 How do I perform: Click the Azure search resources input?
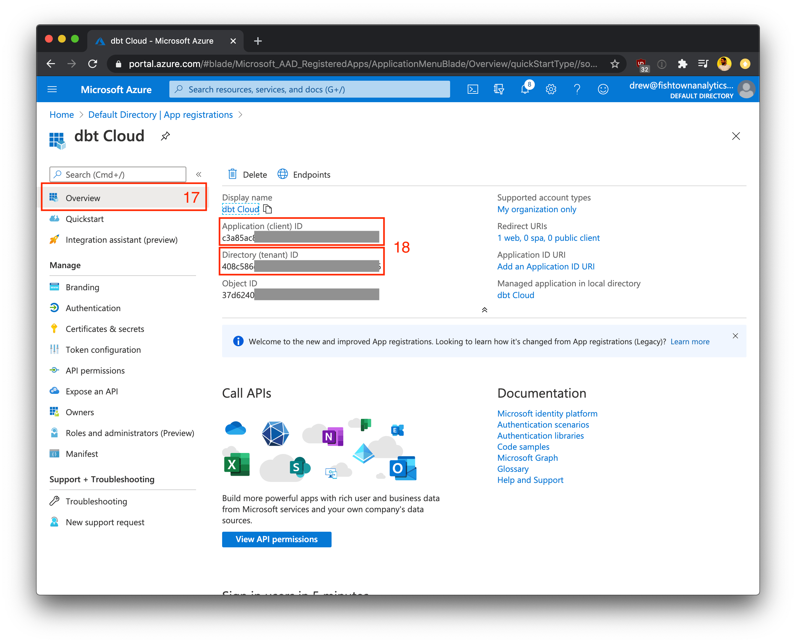[x=313, y=89]
